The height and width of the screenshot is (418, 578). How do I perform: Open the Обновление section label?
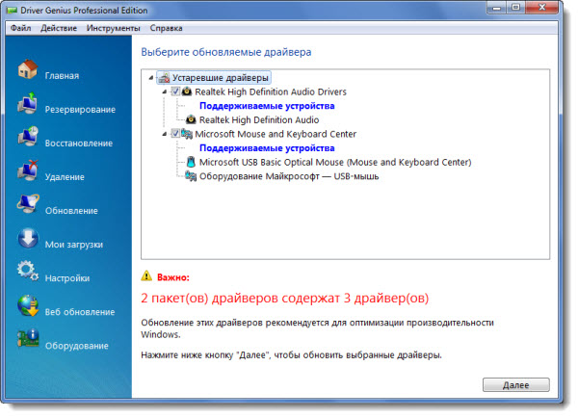(71, 211)
